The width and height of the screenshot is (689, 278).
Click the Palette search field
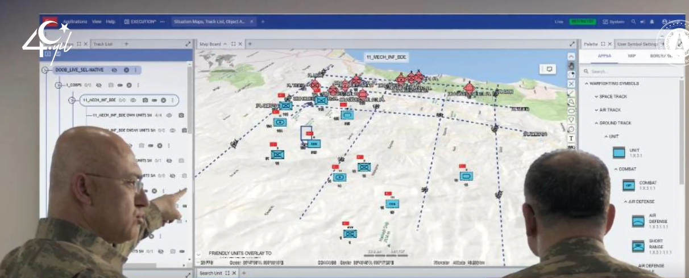tap(631, 71)
